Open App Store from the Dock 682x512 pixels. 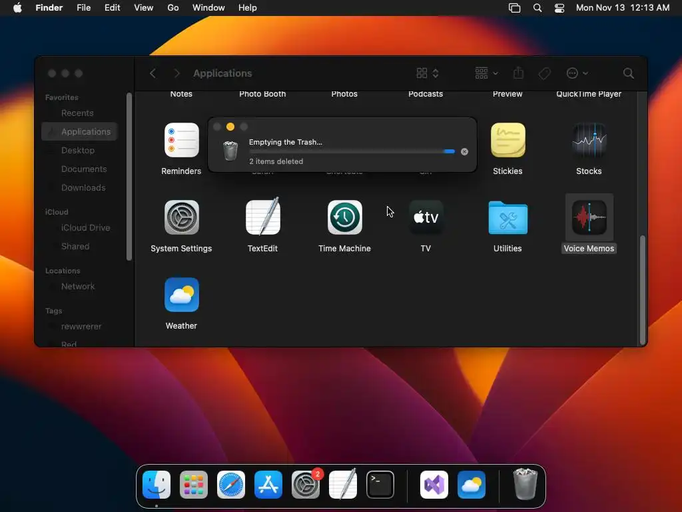268,485
